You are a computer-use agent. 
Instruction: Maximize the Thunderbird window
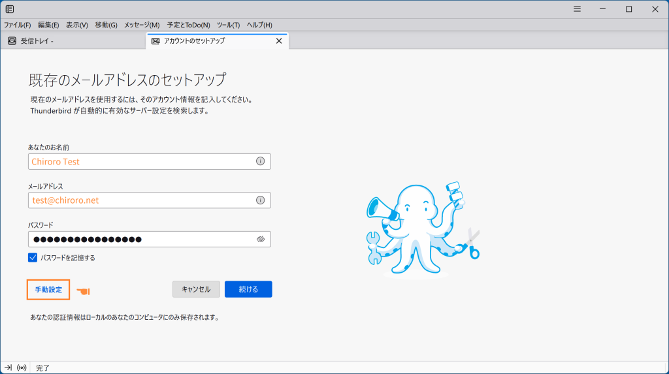(x=629, y=9)
